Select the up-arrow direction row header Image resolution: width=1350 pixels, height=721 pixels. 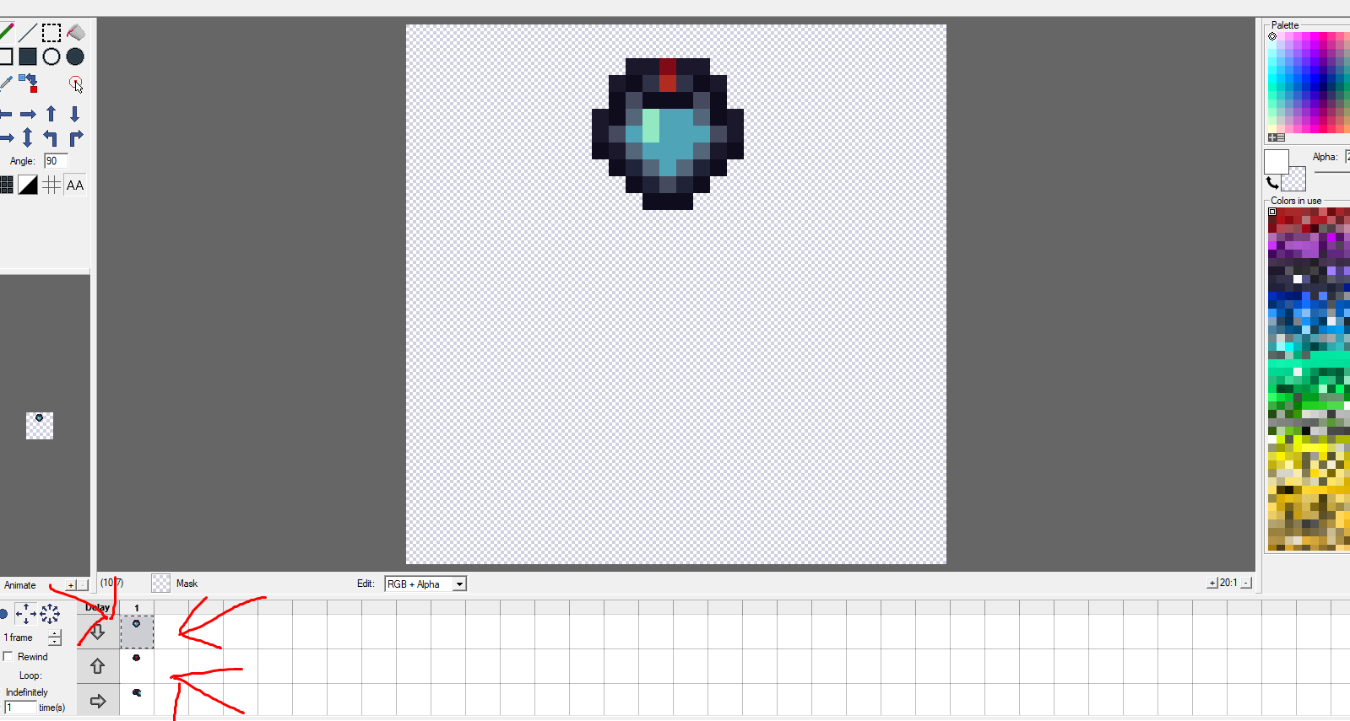pos(98,666)
